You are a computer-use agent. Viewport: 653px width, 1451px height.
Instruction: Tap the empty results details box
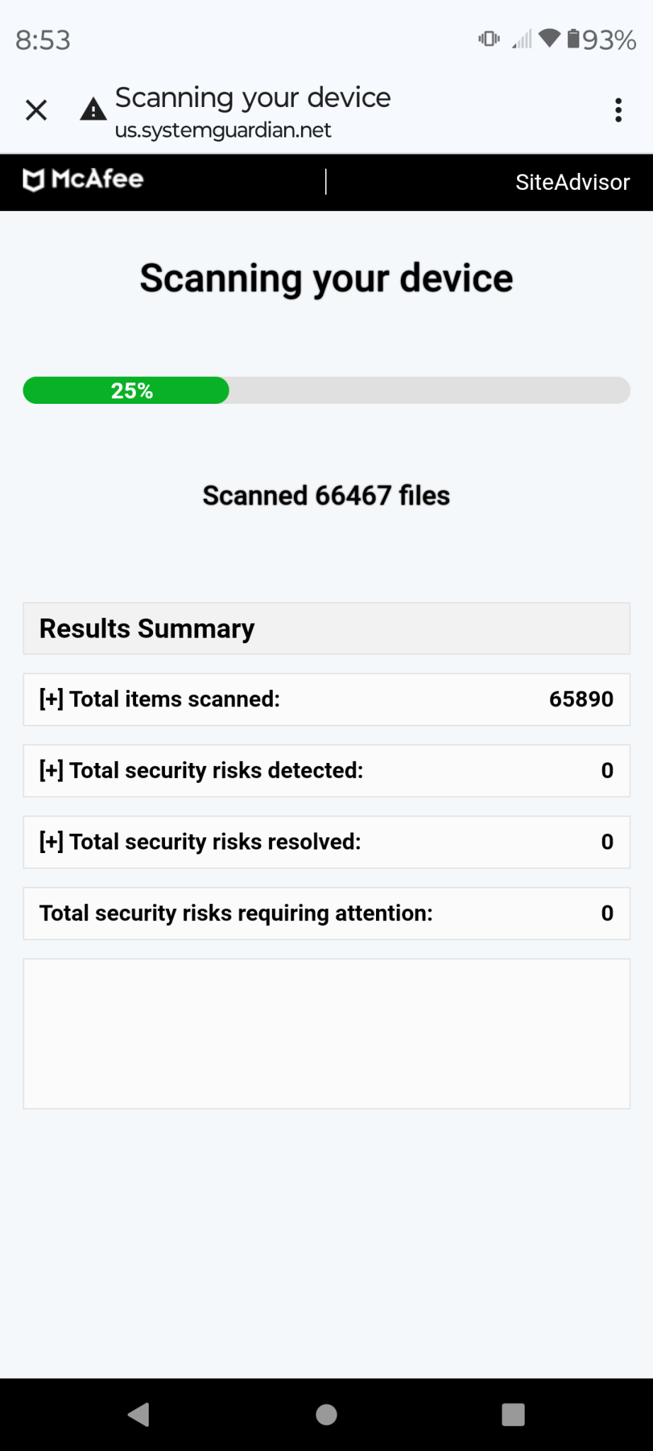pyautogui.click(x=326, y=1034)
